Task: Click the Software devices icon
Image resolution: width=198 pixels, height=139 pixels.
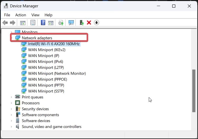Action: [18, 121]
